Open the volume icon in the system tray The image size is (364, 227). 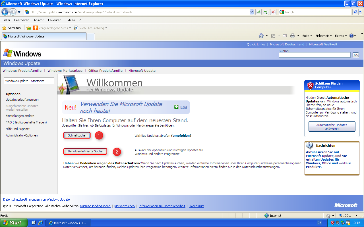pyautogui.click(x=337, y=222)
